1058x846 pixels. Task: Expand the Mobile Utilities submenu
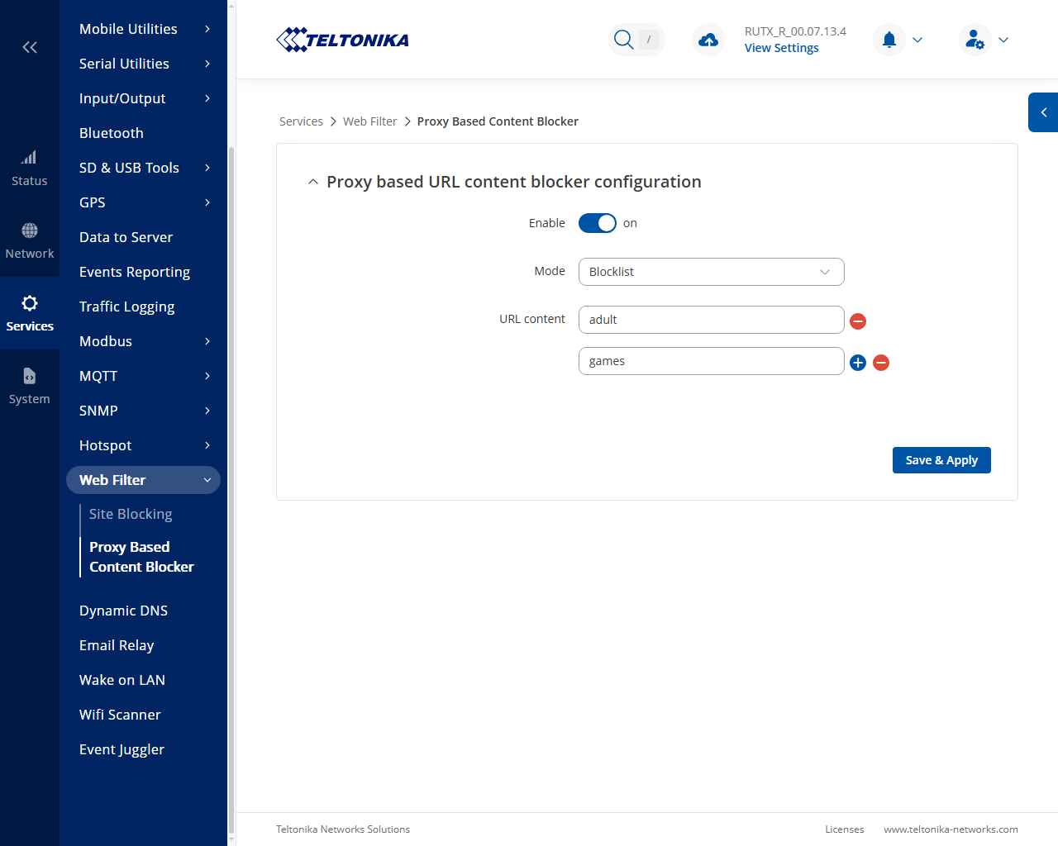[x=144, y=29]
